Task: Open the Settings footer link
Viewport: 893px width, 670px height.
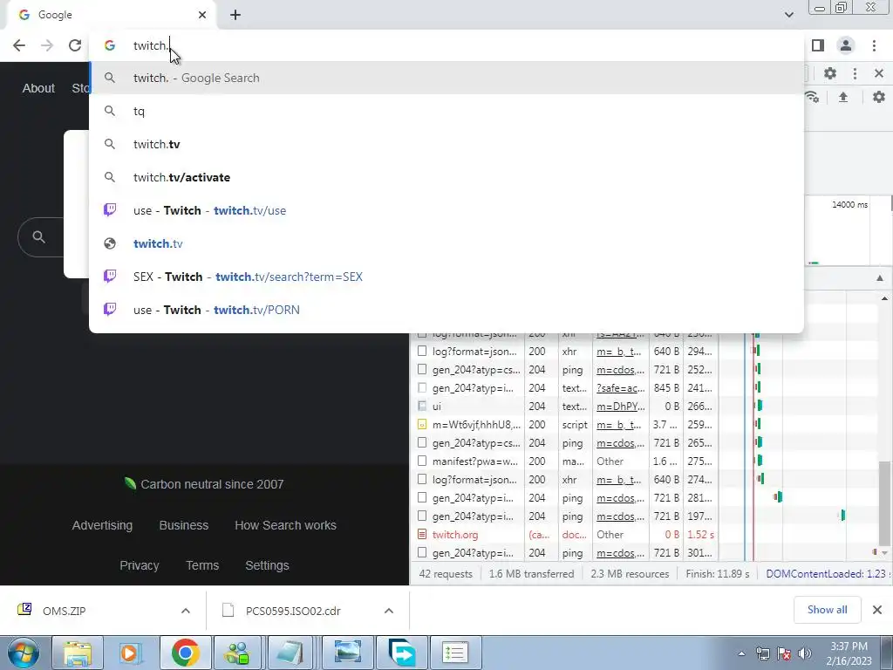Action: point(267,565)
